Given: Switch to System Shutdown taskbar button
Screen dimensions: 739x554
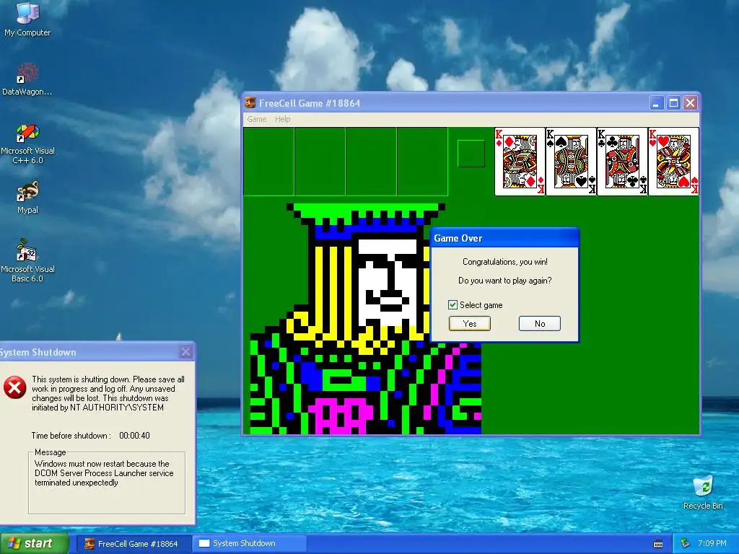Looking at the screenshot, I should pyautogui.click(x=249, y=544).
